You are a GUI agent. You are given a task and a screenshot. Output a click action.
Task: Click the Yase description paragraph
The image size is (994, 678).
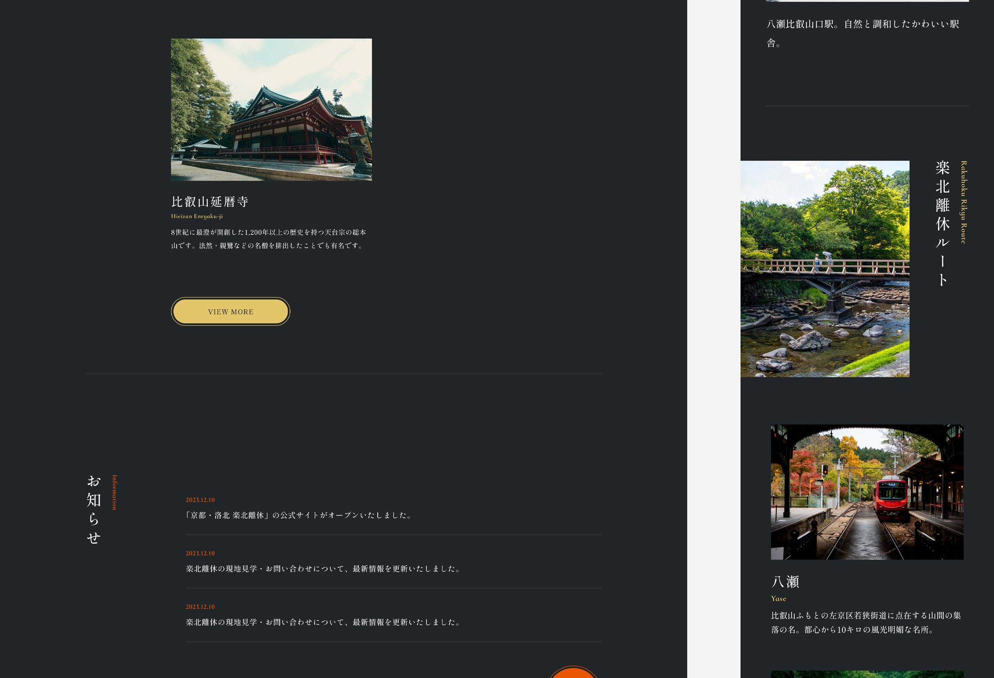click(x=866, y=622)
